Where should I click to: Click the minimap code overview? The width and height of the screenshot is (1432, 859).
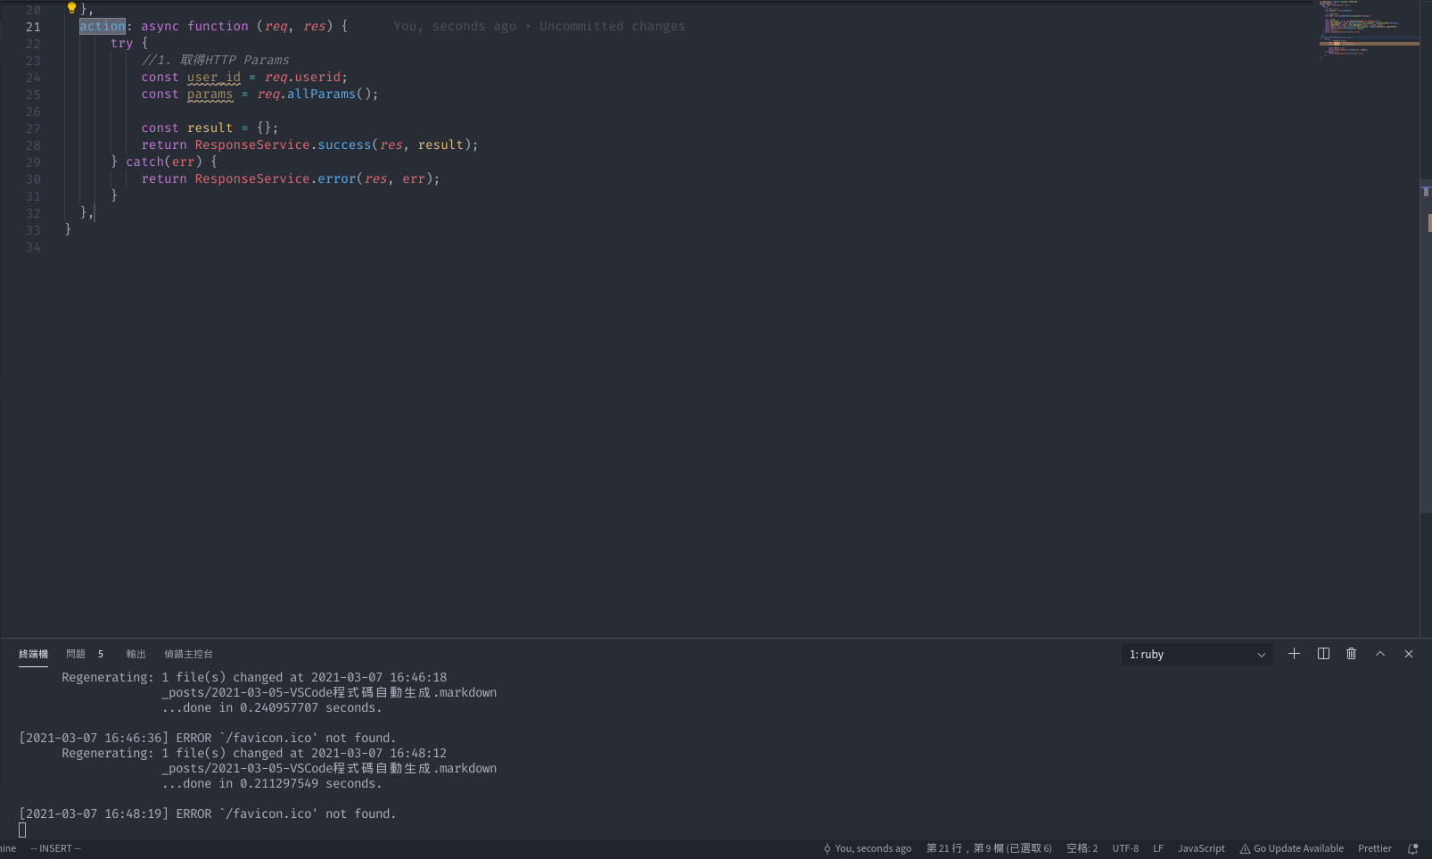(1369, 29)
